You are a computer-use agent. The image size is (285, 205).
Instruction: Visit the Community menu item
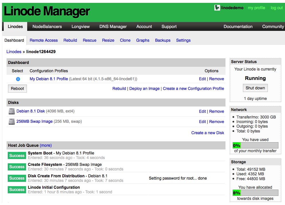pos(273,27)
